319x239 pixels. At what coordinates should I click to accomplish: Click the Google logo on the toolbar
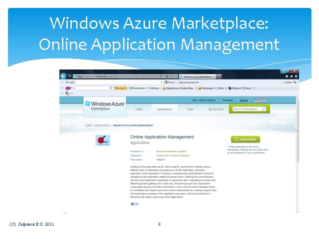tap(70, 82)
